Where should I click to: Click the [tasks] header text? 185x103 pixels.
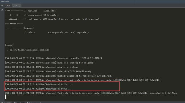click(9, 46)
